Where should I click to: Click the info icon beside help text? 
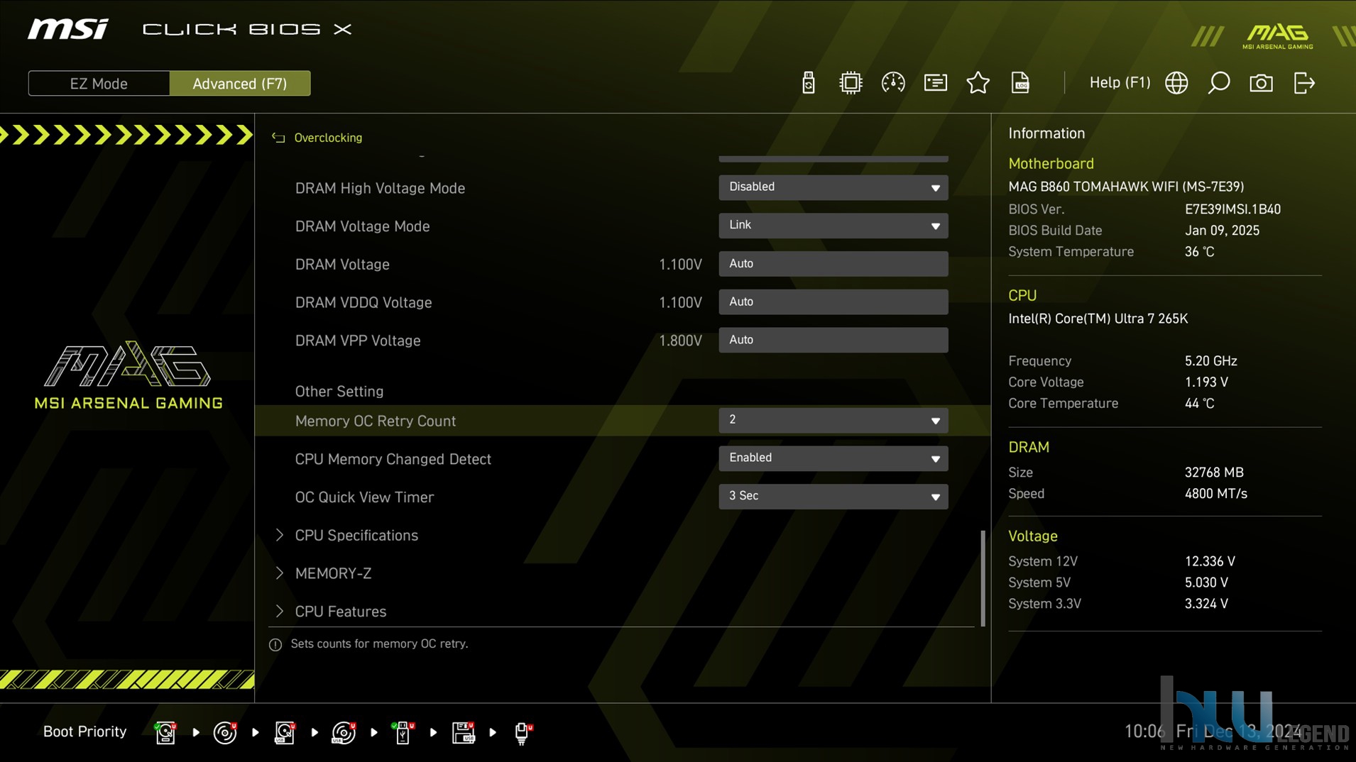(275, 644)
